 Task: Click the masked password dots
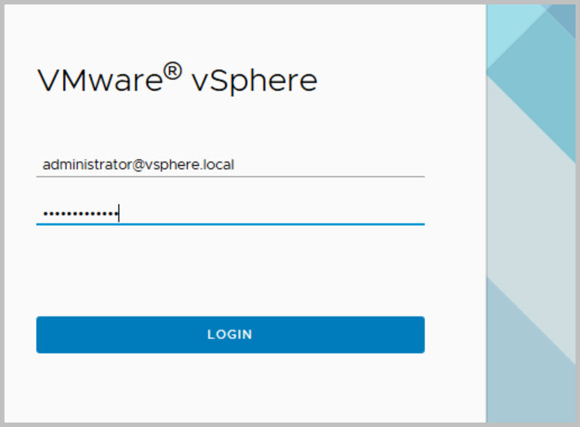coord(79,215)
